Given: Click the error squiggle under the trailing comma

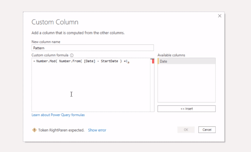Looking at the screenshot, I should click(x=128, y=63).
